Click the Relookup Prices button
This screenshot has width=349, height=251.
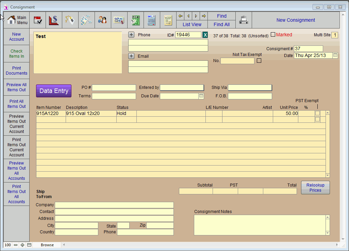[x=315, y=188]
